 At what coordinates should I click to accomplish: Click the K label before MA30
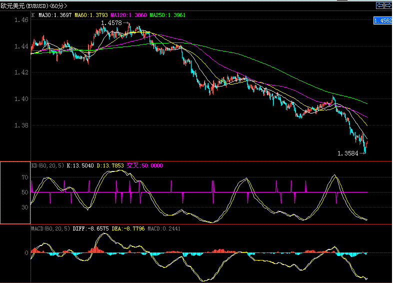pyautogui.click(x=33, y=15)
